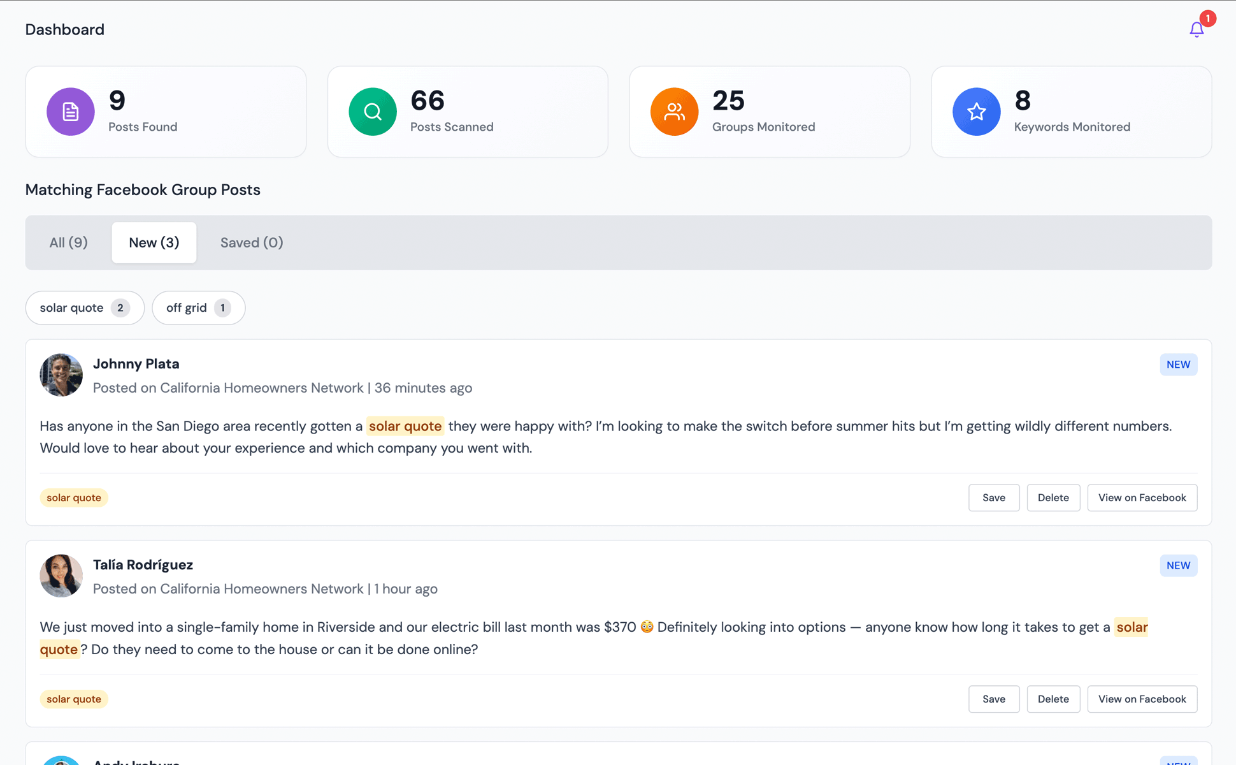Filter by the solar quote keyword chip
Image resolution: width=1236 pixels, height=765 pixels.
click(85, 308)
